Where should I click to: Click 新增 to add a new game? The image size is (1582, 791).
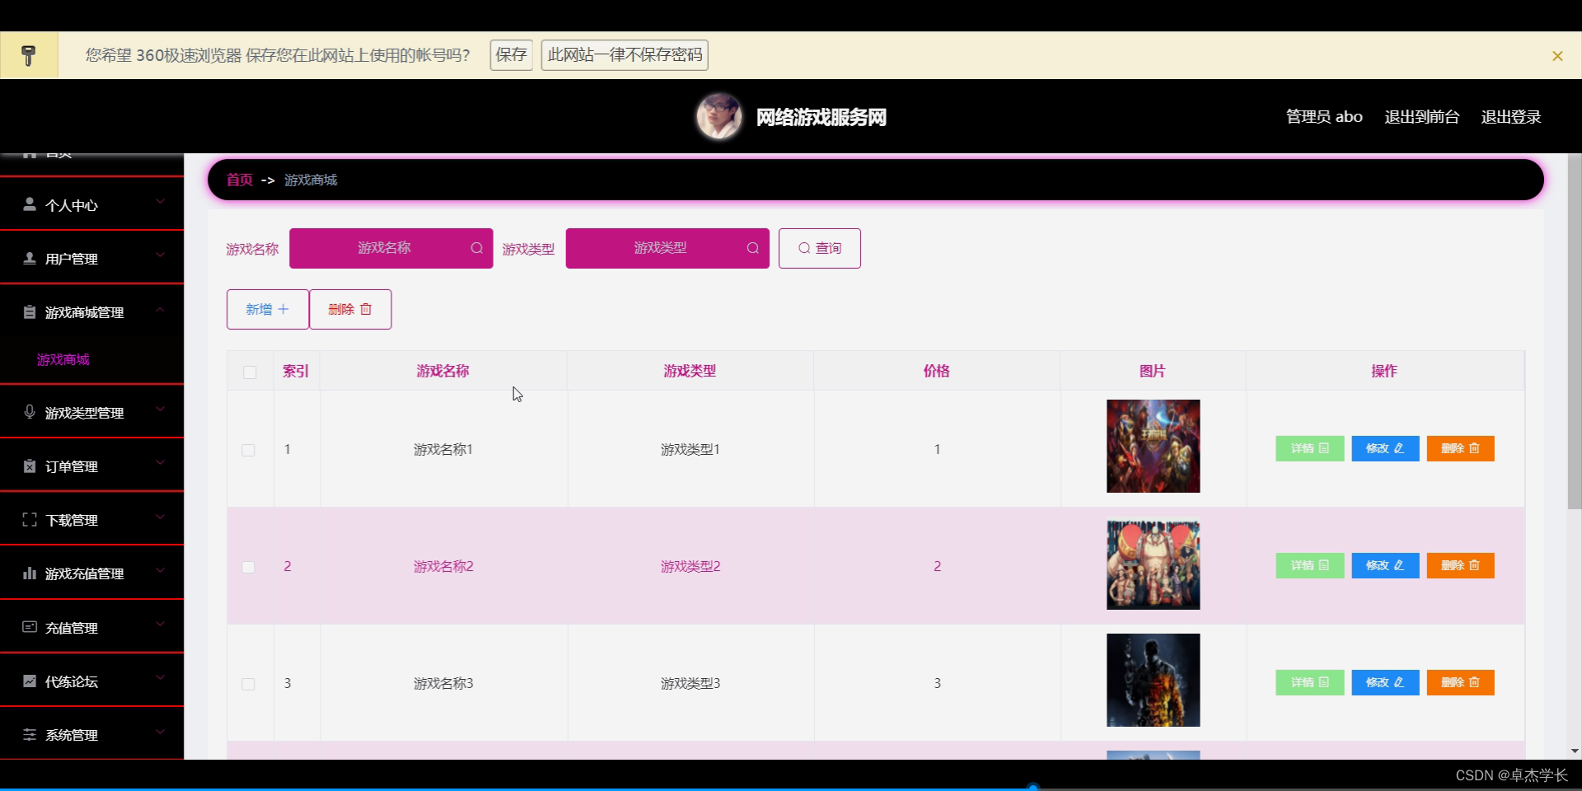266,309
